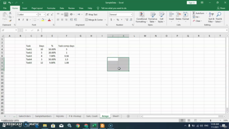Expand the Merge & Center dropdown arrow

tap(105, 20)
